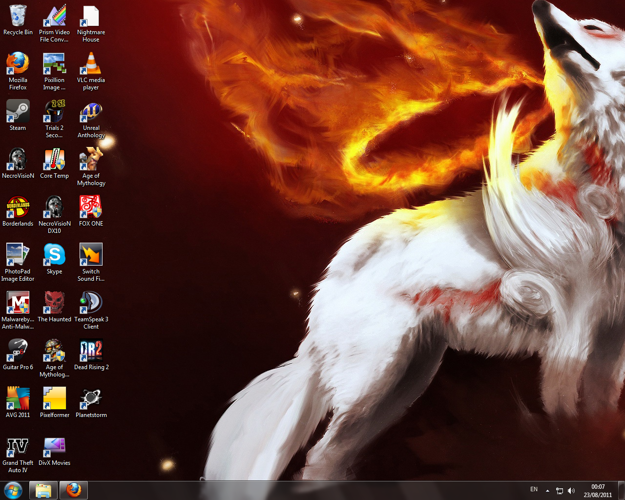
Task: Click the Show desktop button
Action: pos(621,490)
